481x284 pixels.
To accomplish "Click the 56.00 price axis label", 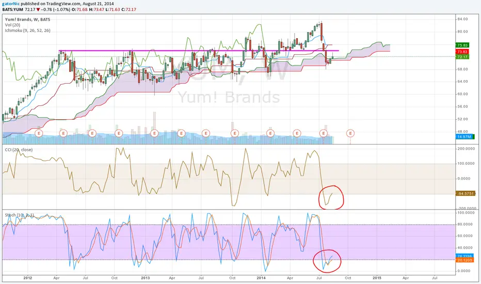I will [462, 106].
